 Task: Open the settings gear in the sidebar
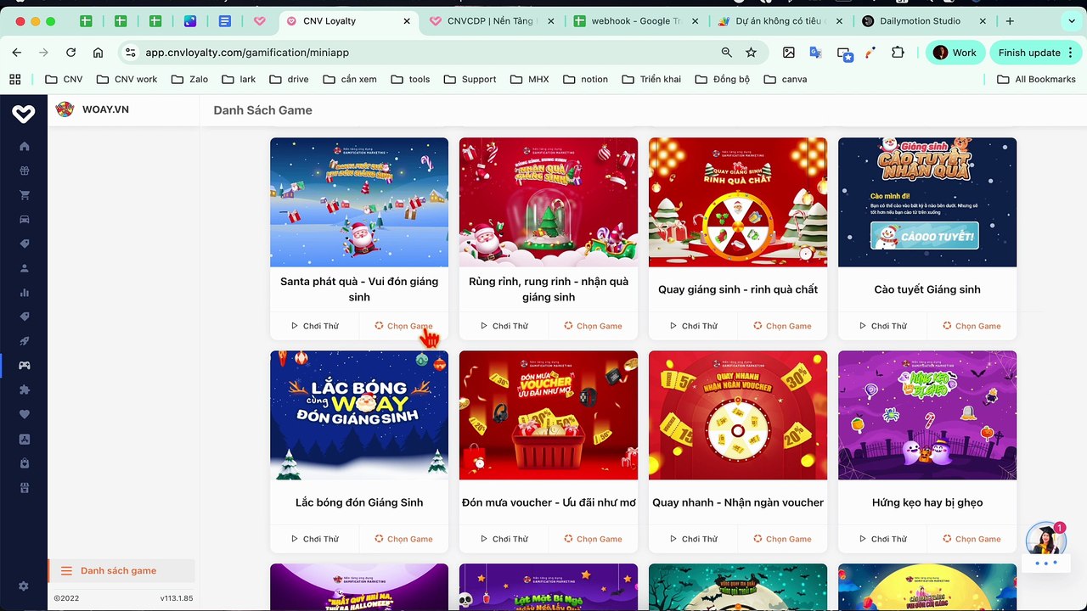tap(24, 586)
